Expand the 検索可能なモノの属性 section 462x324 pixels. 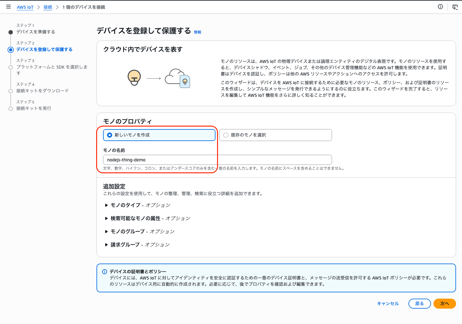(147, 218)
